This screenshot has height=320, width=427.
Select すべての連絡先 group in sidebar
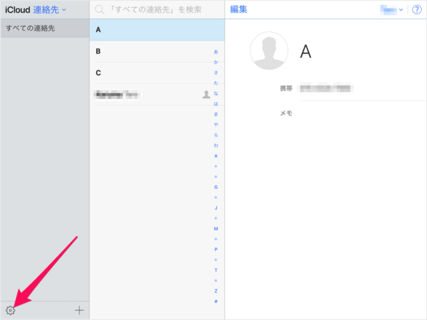(44, 29)
